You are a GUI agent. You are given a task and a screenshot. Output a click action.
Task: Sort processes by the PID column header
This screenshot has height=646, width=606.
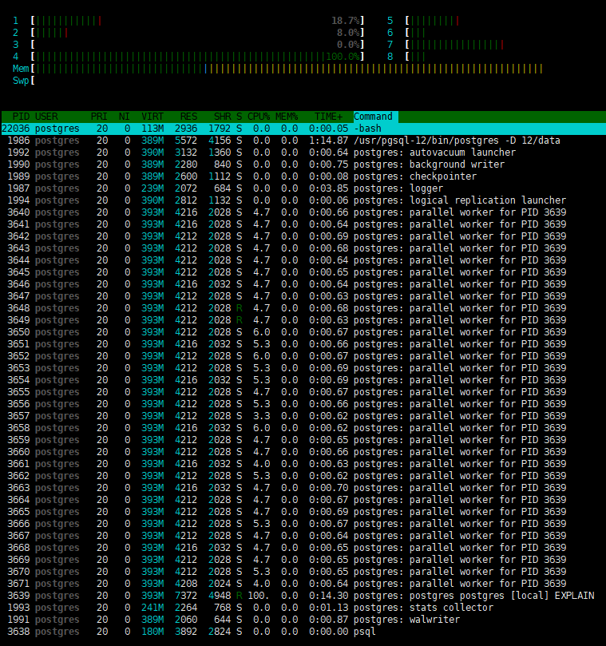pos(19,117)
